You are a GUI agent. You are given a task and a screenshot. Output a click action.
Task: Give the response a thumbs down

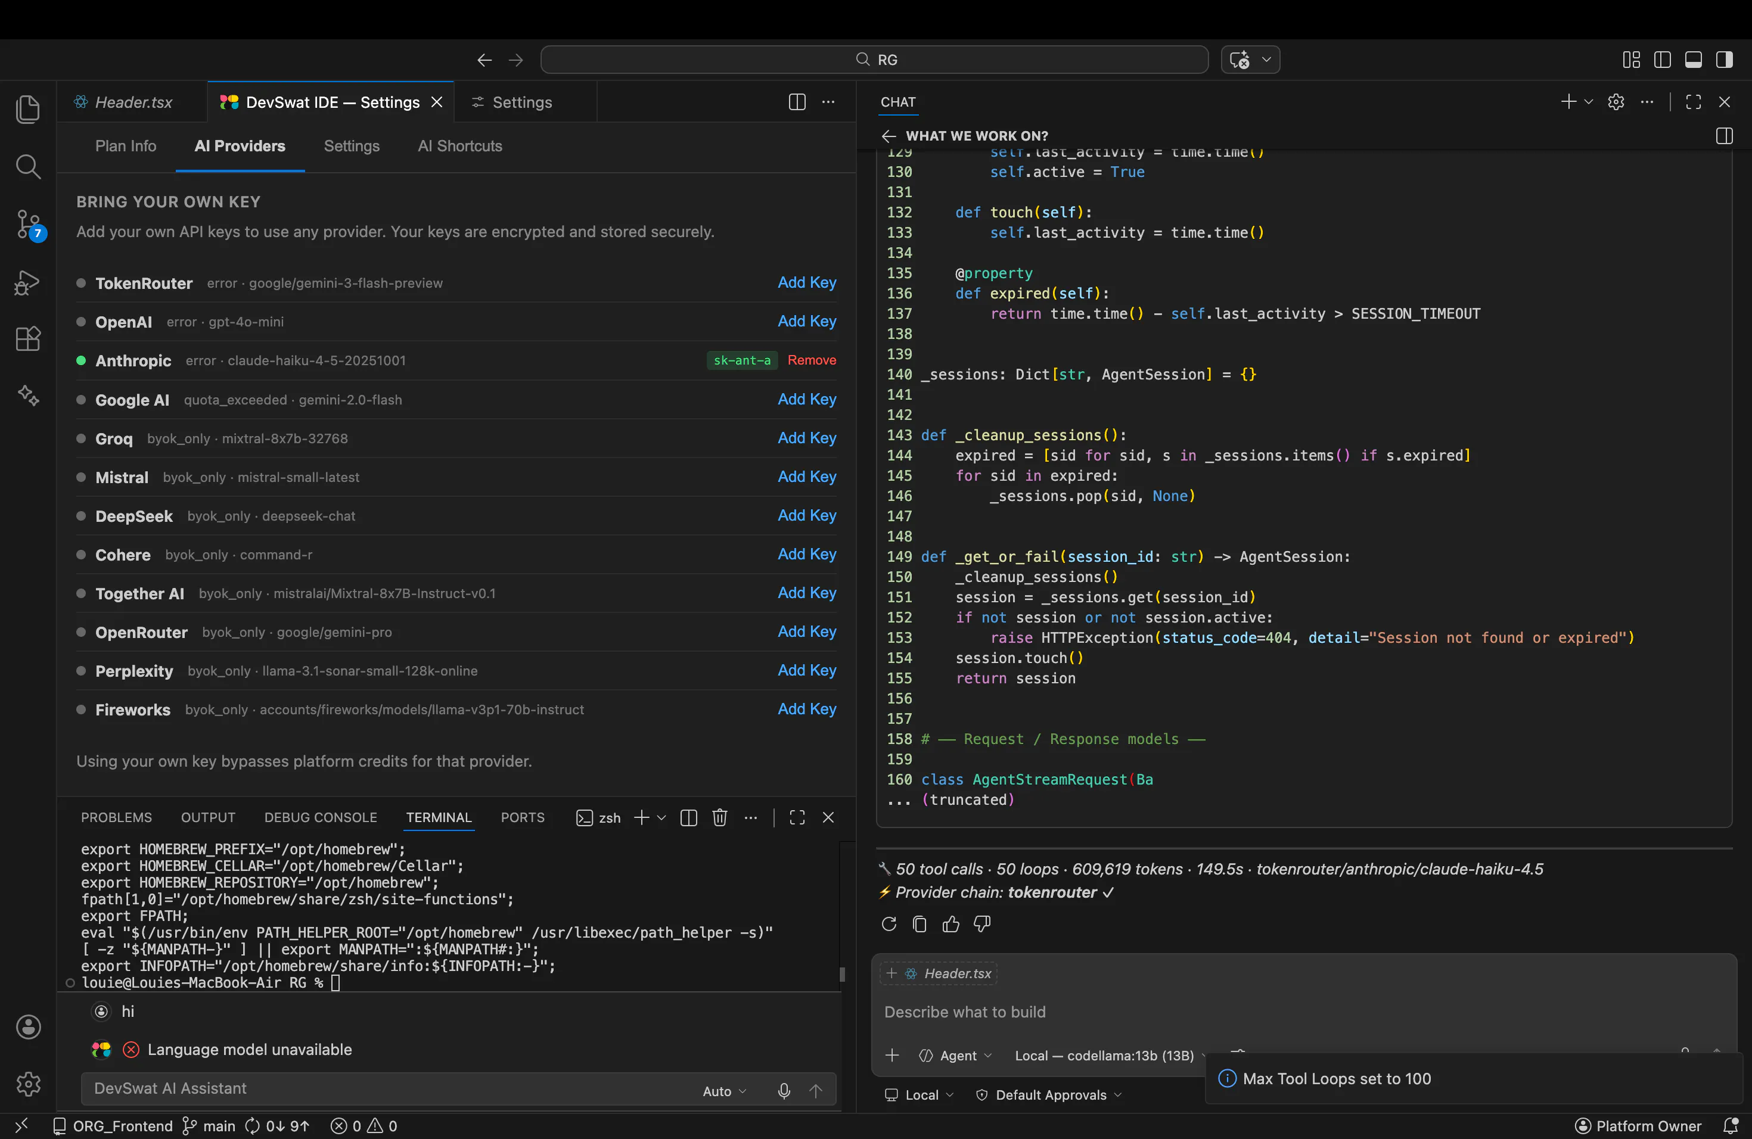[x=982, y=924]
